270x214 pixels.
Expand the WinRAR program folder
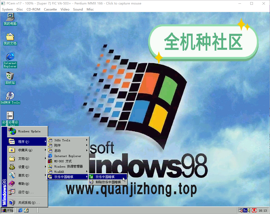click(68, 171)
